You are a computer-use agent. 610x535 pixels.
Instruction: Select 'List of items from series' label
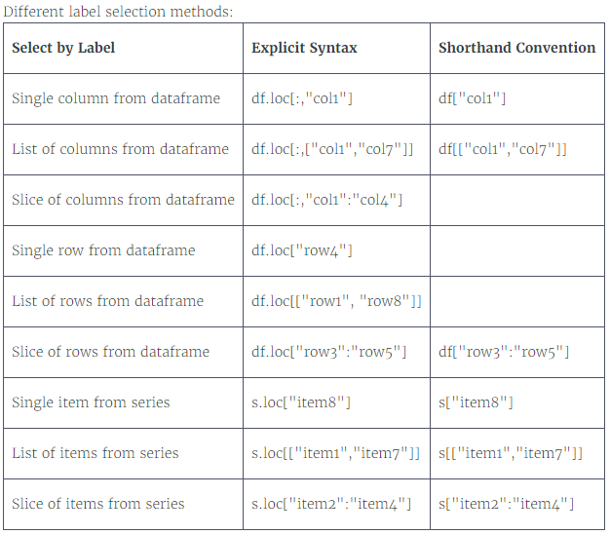tap(95, 453)
